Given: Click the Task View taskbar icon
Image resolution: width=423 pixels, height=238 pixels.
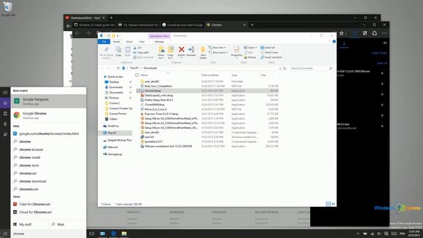Looking at the screenshot, I should coord(92,233).
